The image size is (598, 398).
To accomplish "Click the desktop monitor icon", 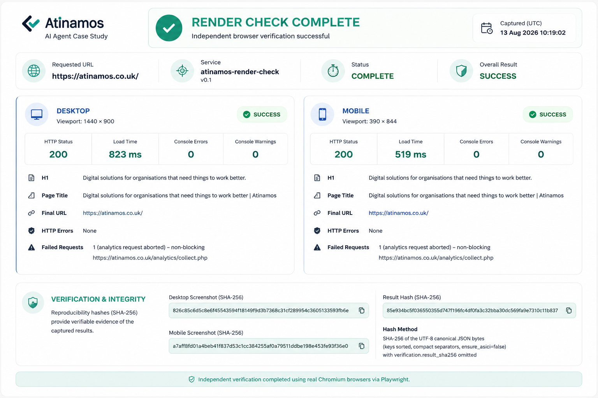I will [37, 115].
